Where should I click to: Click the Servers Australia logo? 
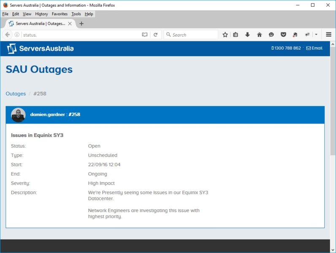[40, 48]
